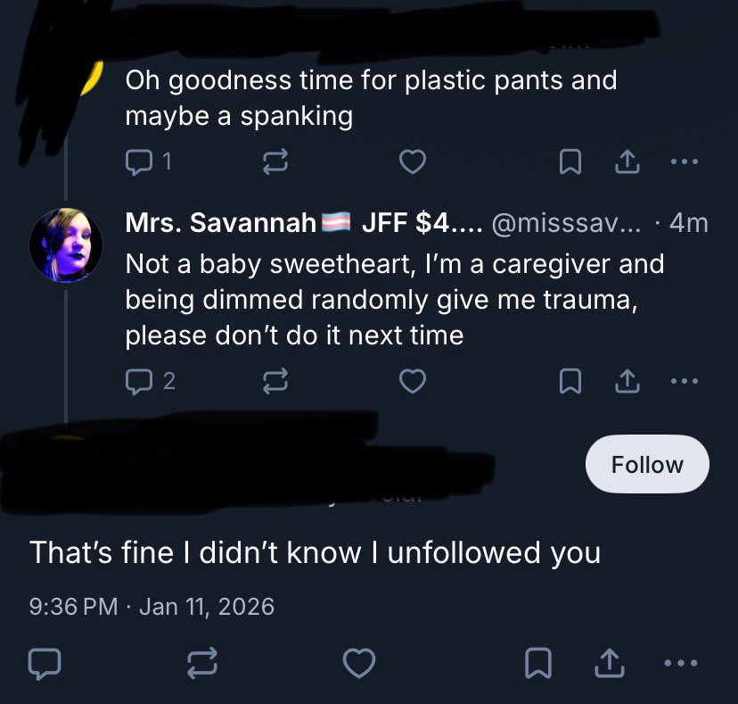Reply to Mrs. Savannah's tweet

click(140, 382)
